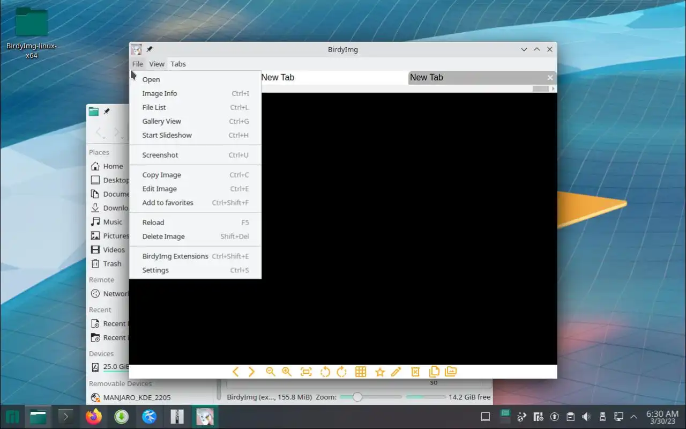Click the image collection icon at toolbar end
This screenshot has height=429, width=686.
point(451,371)
